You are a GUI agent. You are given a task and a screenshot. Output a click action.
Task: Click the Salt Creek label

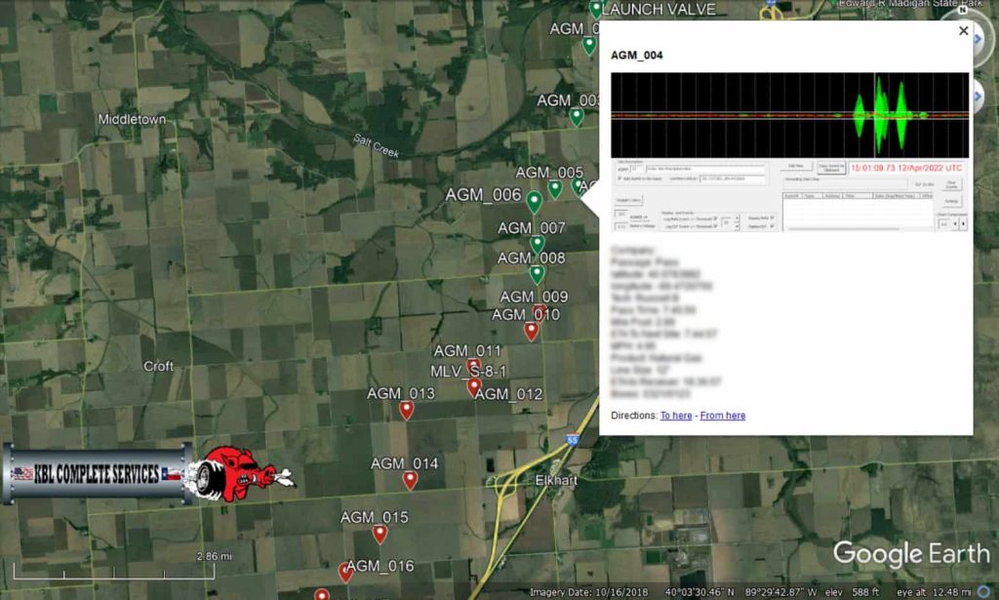point(377,146)
